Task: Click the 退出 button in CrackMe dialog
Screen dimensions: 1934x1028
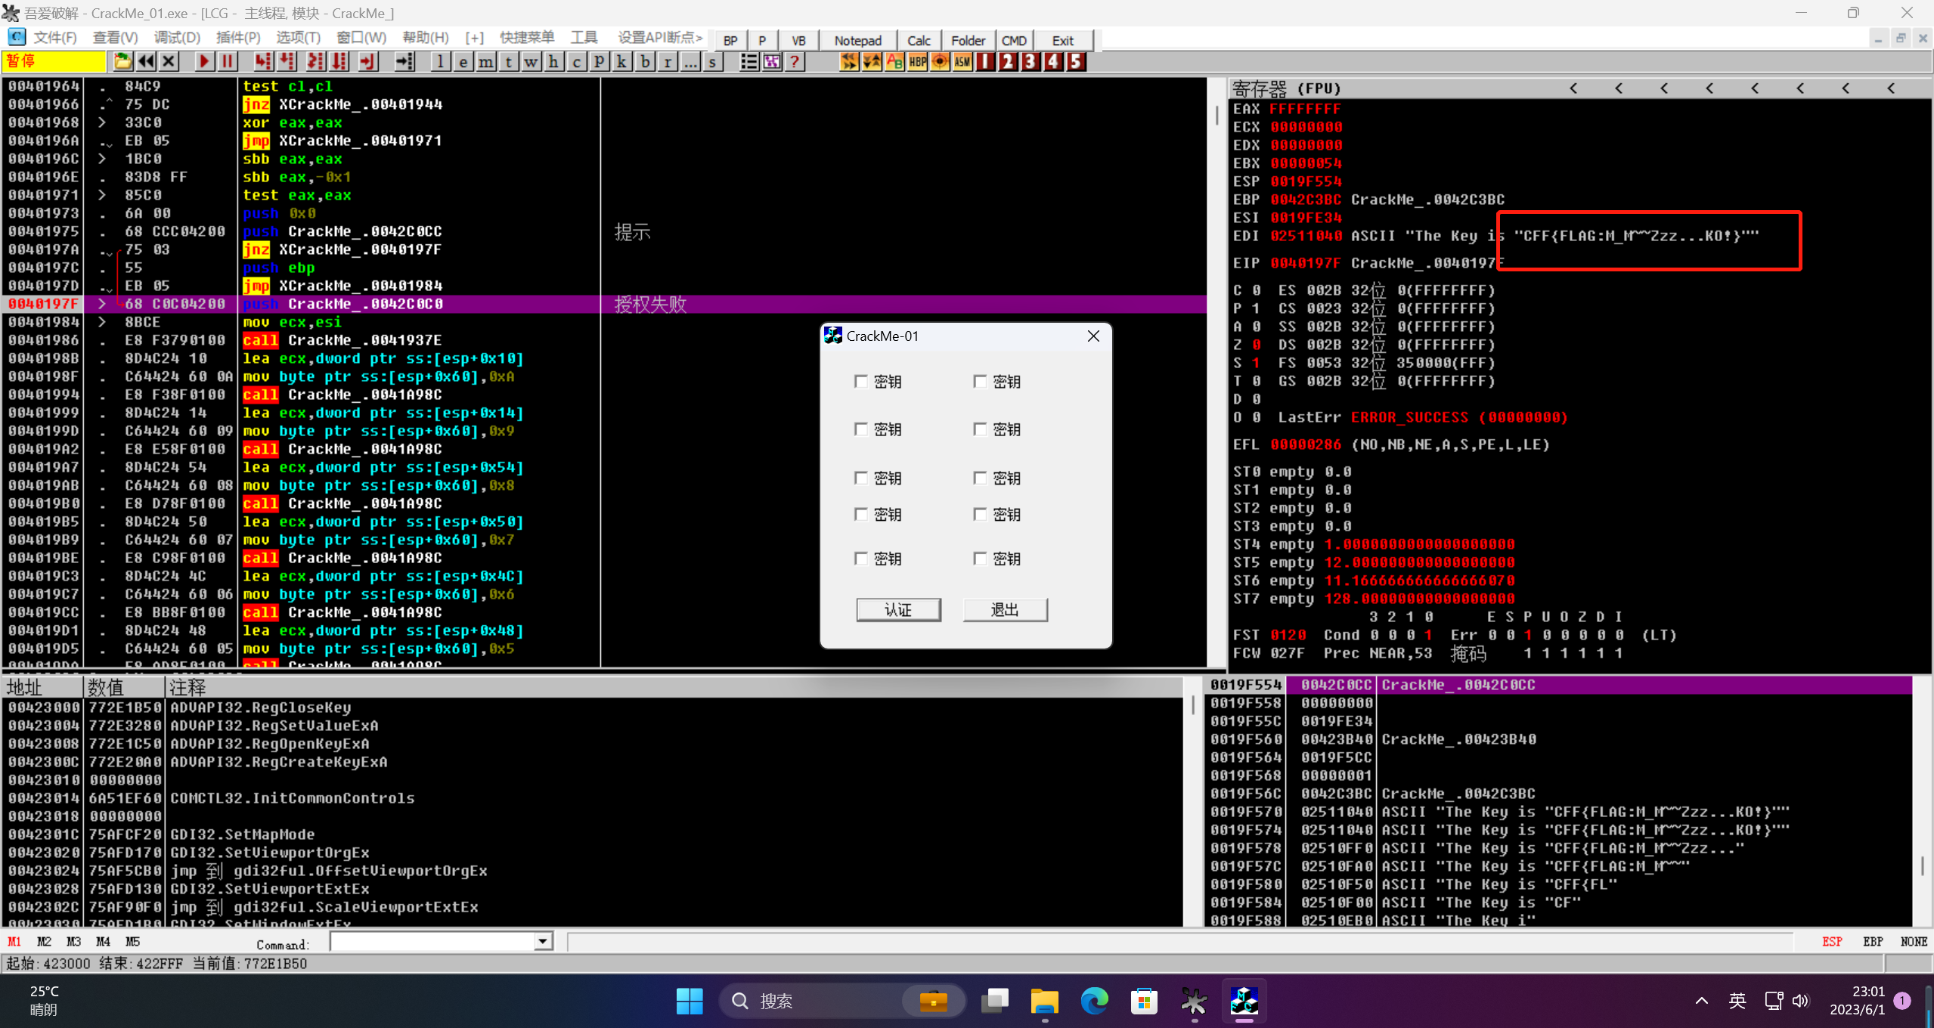Action: (x=1005, y=610)
